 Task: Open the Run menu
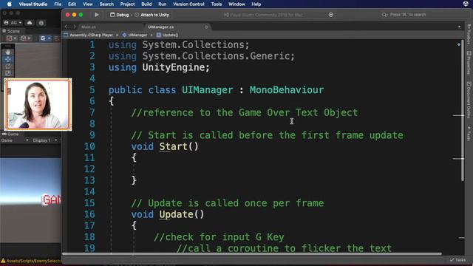click(162, 4)
